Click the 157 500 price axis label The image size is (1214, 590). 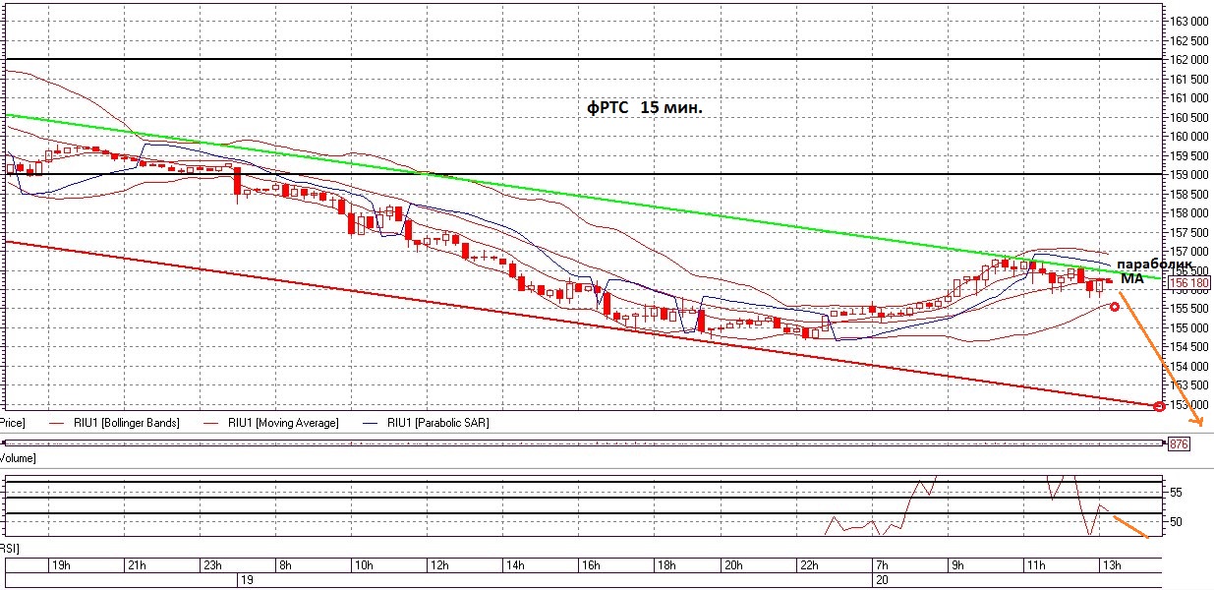click(1189, 232)
